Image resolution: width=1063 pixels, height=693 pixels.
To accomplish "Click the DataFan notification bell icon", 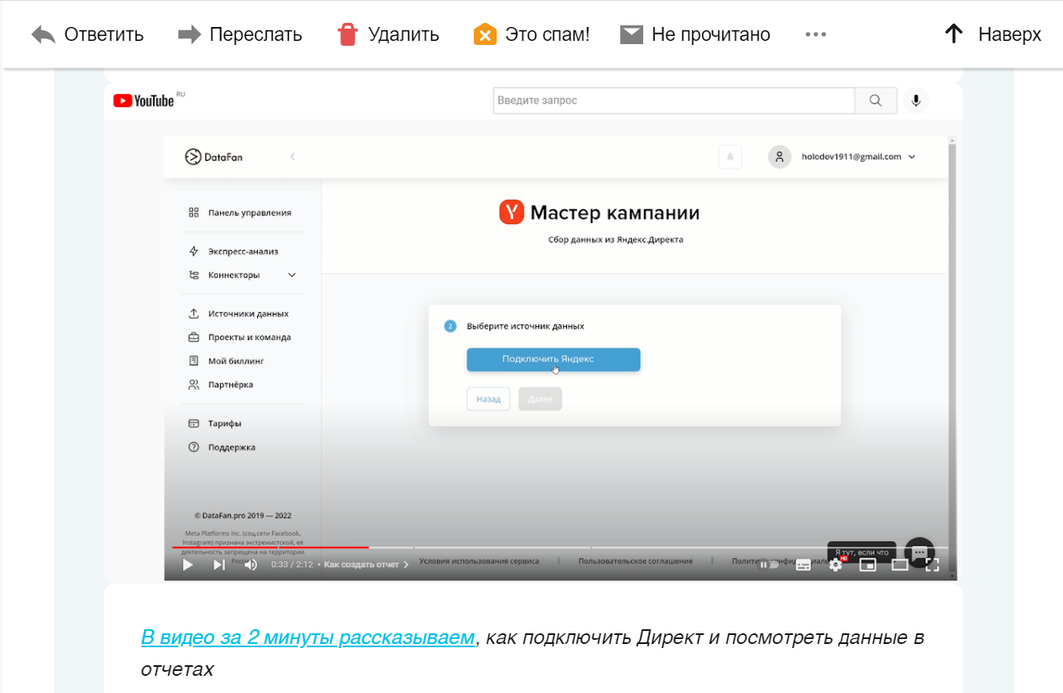I will pos(730,157).
